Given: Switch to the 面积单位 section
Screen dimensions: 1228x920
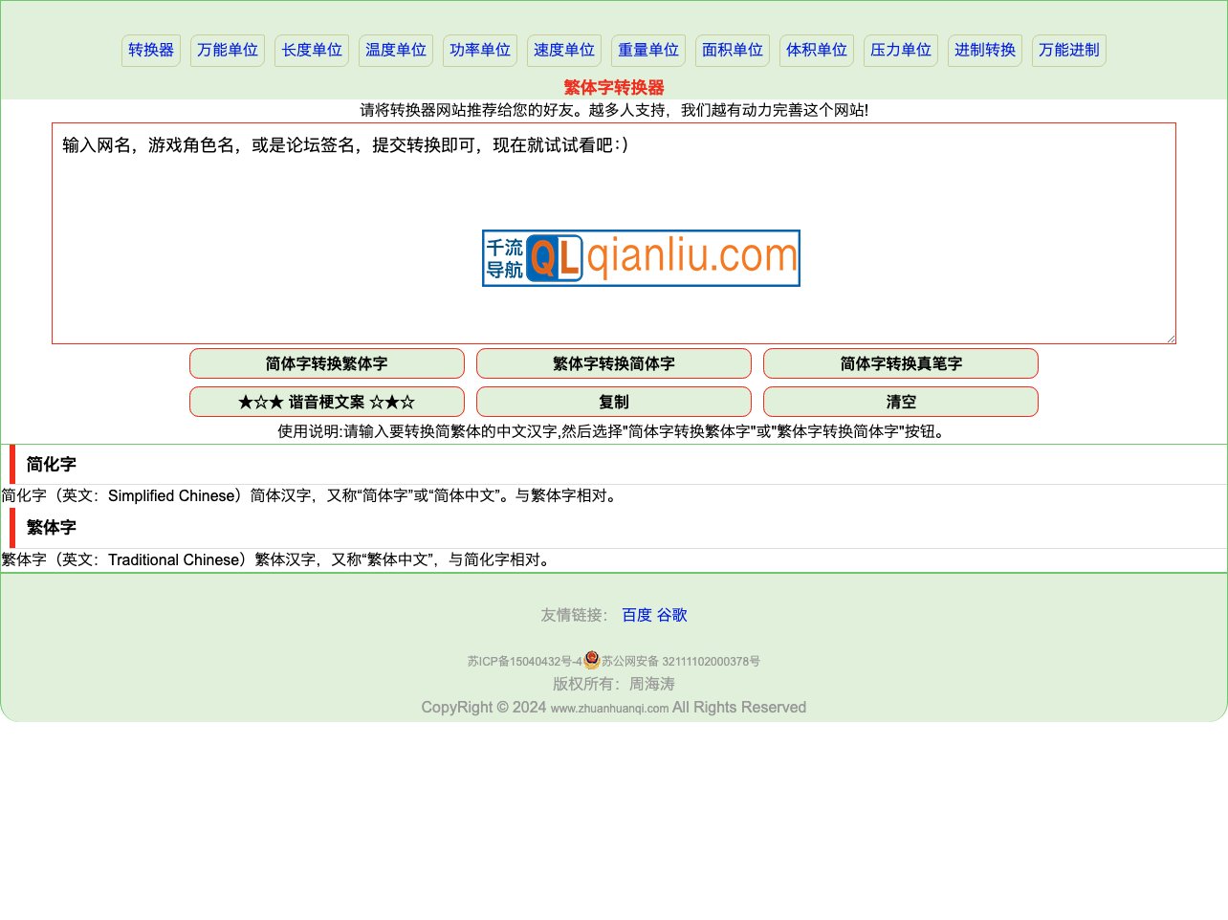Looking at the screenshot, I should 732,50.
